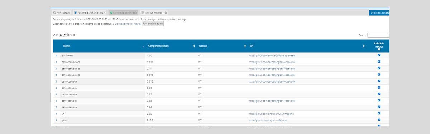430x134 pixels.
Task: Click version 1.2.0 in zip-stream row
Action: point(150,56)
